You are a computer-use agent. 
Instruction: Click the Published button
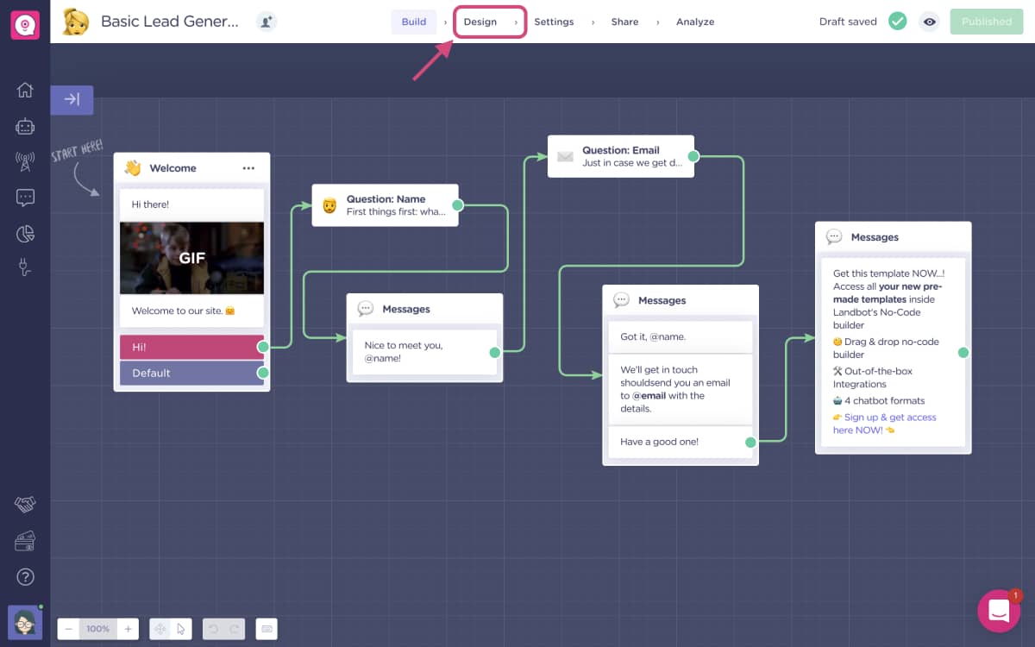click(987, 22)
